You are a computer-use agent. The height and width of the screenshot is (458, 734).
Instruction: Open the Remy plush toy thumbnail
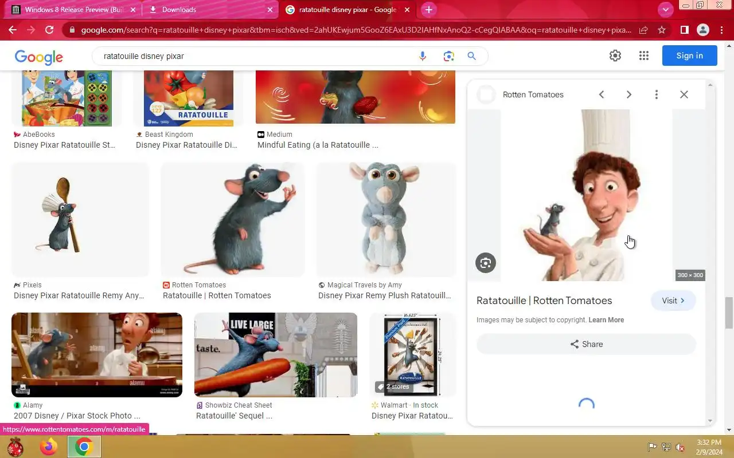386,220
